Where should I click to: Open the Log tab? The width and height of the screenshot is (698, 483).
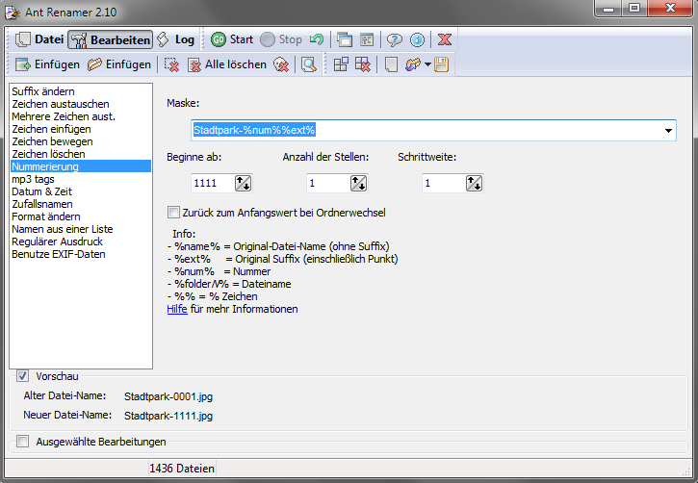click(x=176, y=39)
